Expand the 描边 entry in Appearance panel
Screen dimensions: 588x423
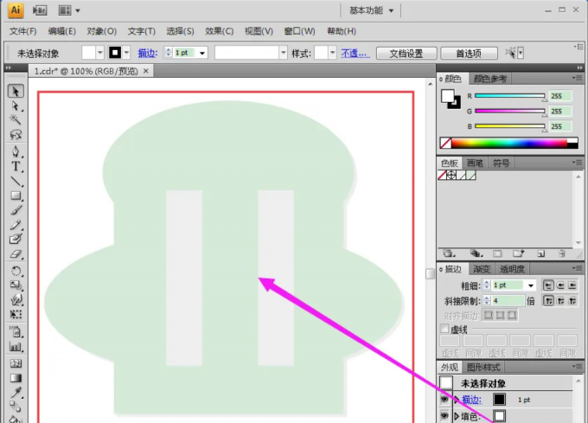[456, 400]
